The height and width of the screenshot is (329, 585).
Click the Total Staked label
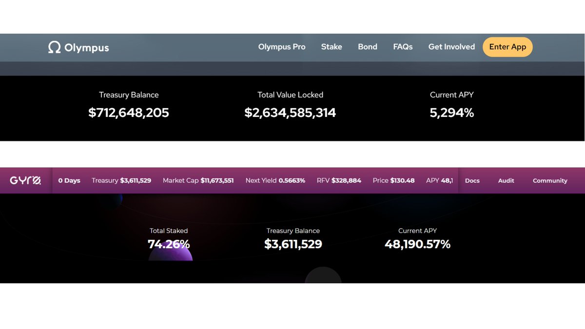click(169, 231)
